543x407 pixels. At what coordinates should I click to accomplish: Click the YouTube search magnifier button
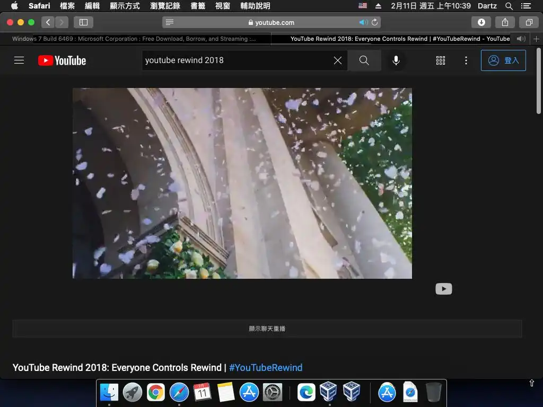click(364, 60)
